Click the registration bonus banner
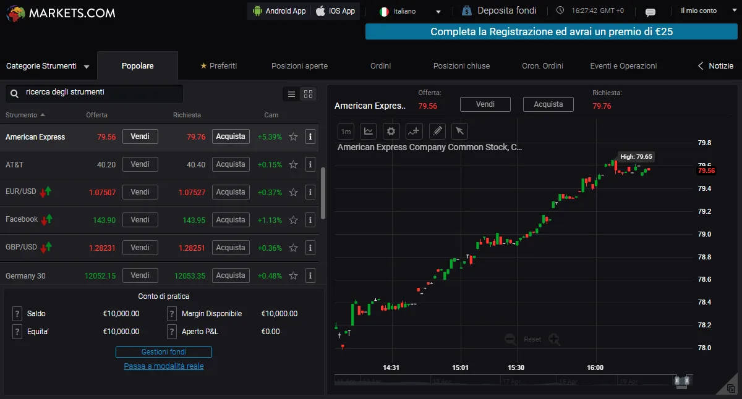 [x=552, y=31]
